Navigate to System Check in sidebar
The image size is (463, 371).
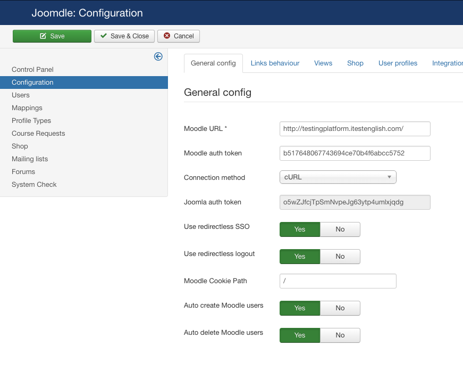coord(34,185)
